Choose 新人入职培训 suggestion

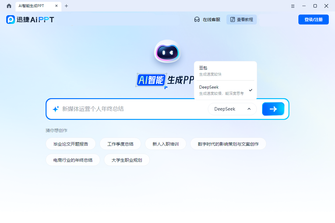coord(166,144)
